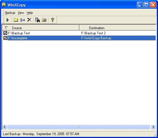Viewport: 158px width, 138px height.
Task: Minimize the WinXCopy window
Action: (140, 5)
